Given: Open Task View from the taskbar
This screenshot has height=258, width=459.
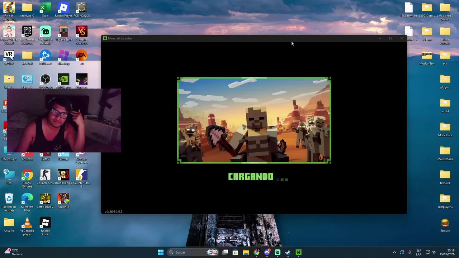Looking at the screenshot, I should 225,252.
